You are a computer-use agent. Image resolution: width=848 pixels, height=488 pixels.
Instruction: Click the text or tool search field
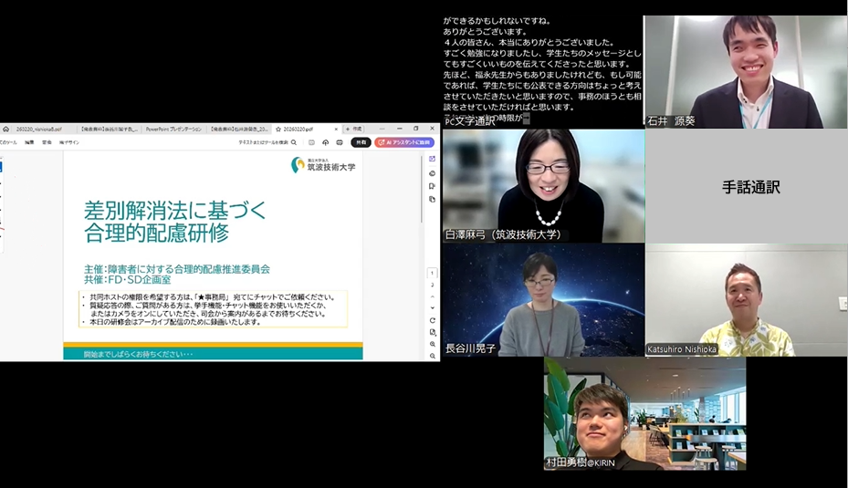(267, 142)
